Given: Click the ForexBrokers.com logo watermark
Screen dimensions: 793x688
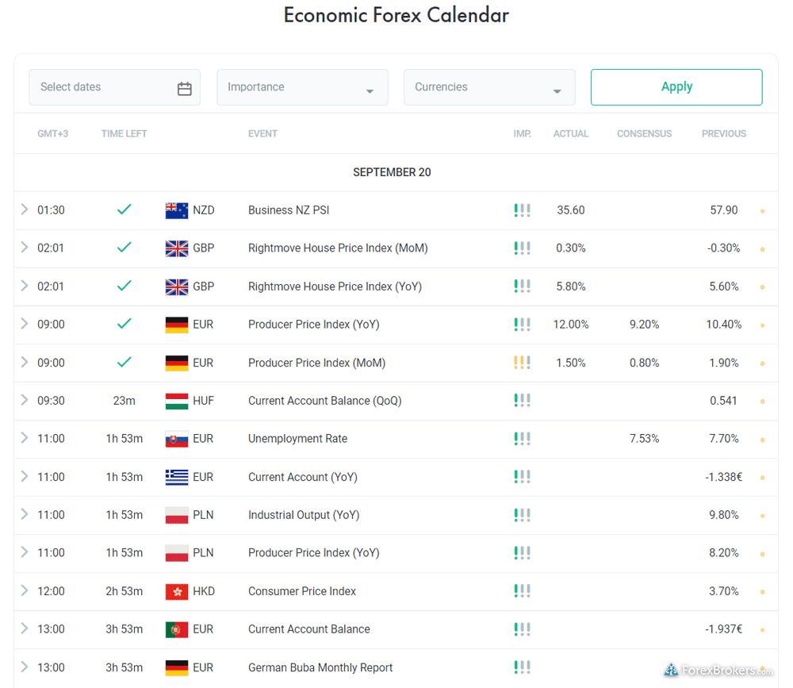Looking at the screenshot, I should pos(718,670).
